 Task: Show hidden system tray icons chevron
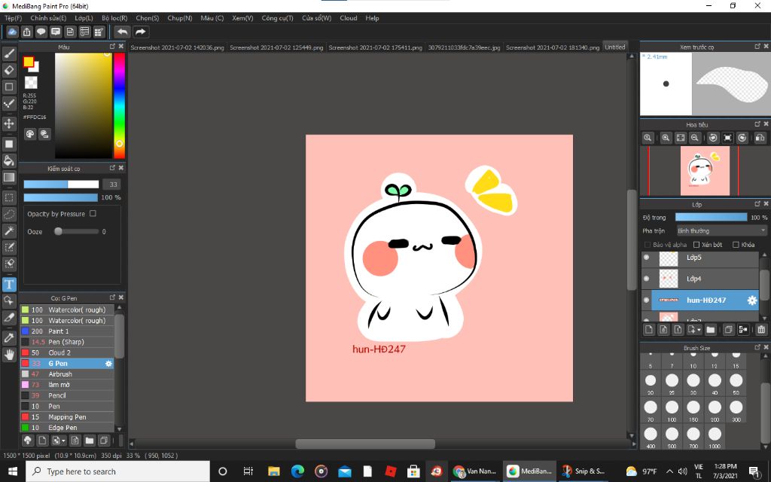pyautogui.click(x=669, y=471)
